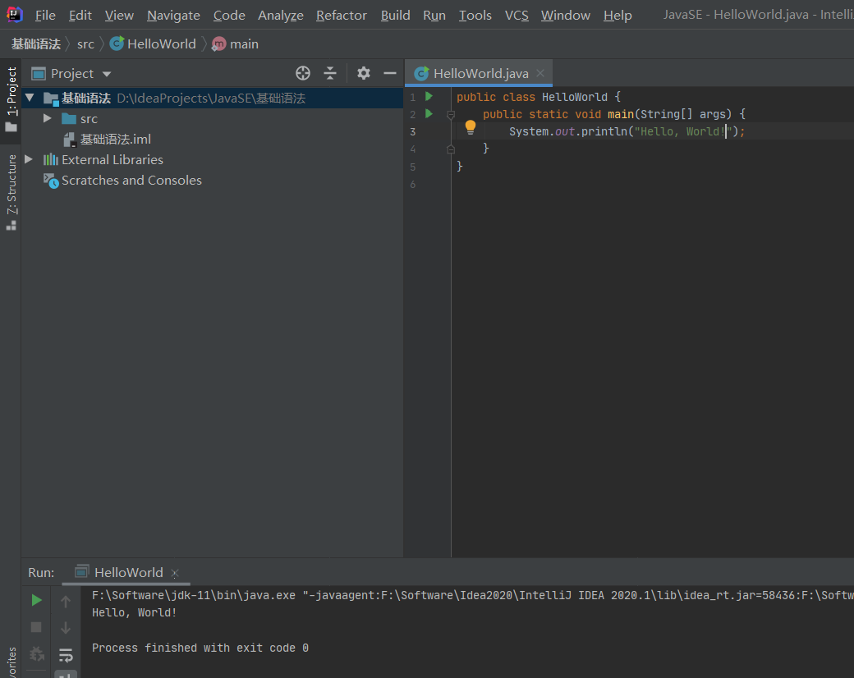The image size is (854, 678).
Task: Click the External Libraries icon
Action: [x=51, y=159]
